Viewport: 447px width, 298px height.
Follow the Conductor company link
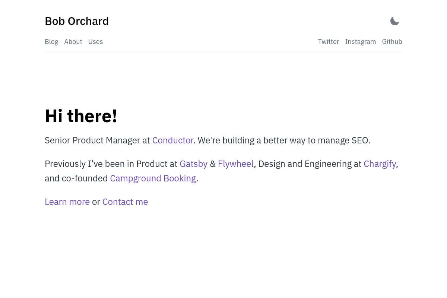[173, 140]
